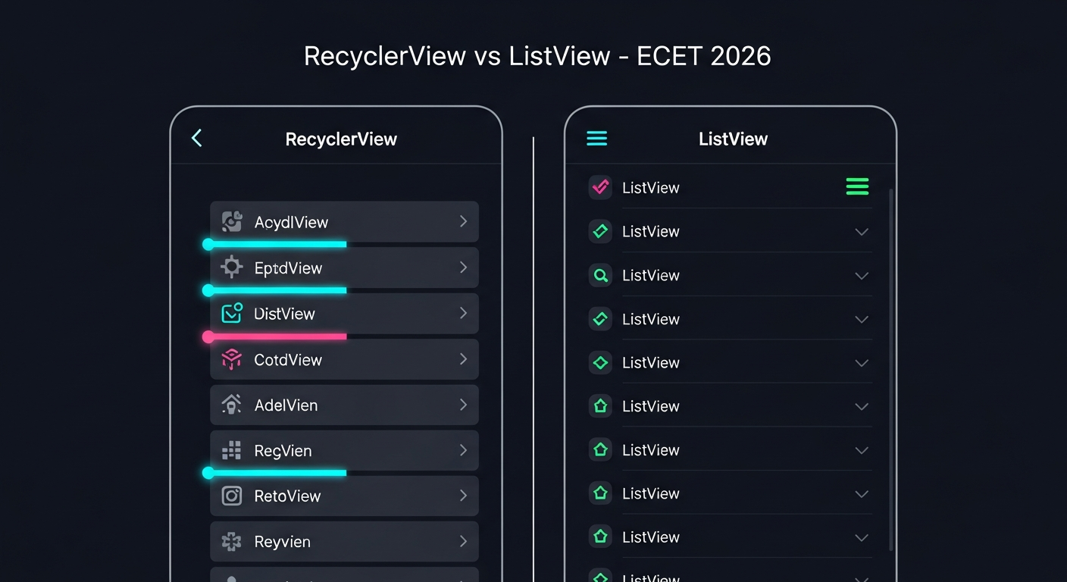Click the envelope icon beside DistView
Screen dimensions: 1067x582
point(231,313)
